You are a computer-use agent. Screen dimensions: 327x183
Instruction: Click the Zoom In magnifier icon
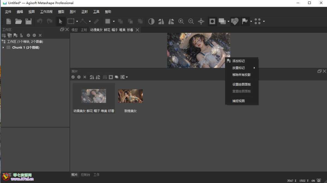181,21
